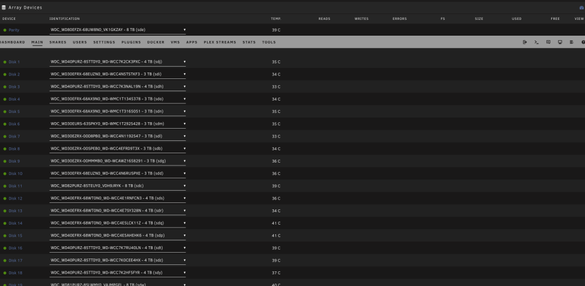The width and height of the screenshot is (585, 286).
Task: Go to the VMs tab
Action: click(175, 42)
